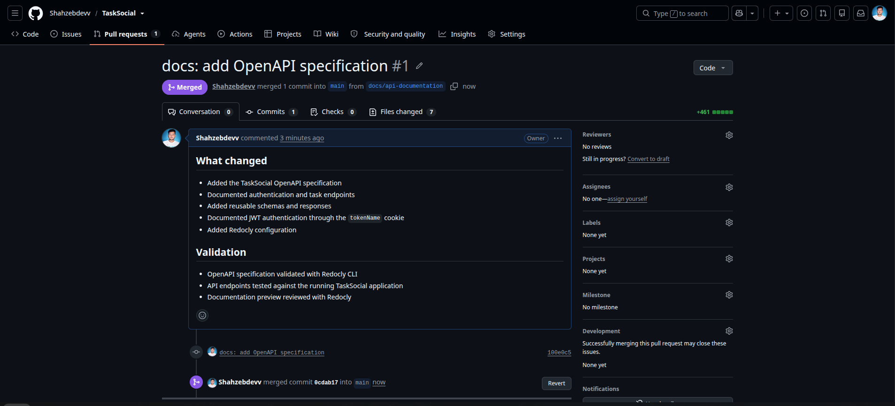
Task: Open the Shahzebdevv owner breadcrumb link
Action: 70,13
